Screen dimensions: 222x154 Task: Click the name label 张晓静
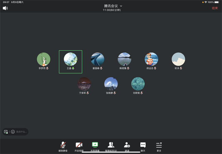click(x=109, y=93)
